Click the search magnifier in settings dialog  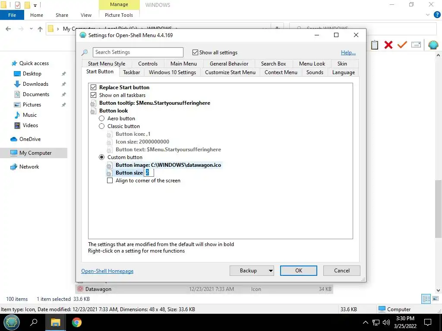(x=85, y=52)
